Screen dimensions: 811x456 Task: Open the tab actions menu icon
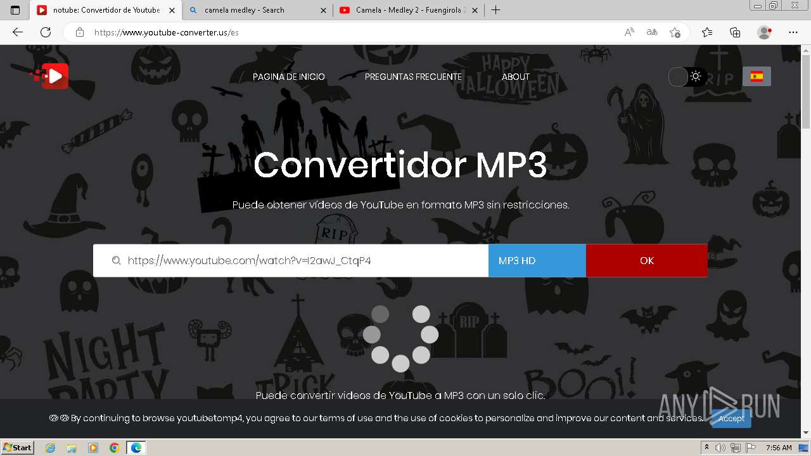(15, 10)
